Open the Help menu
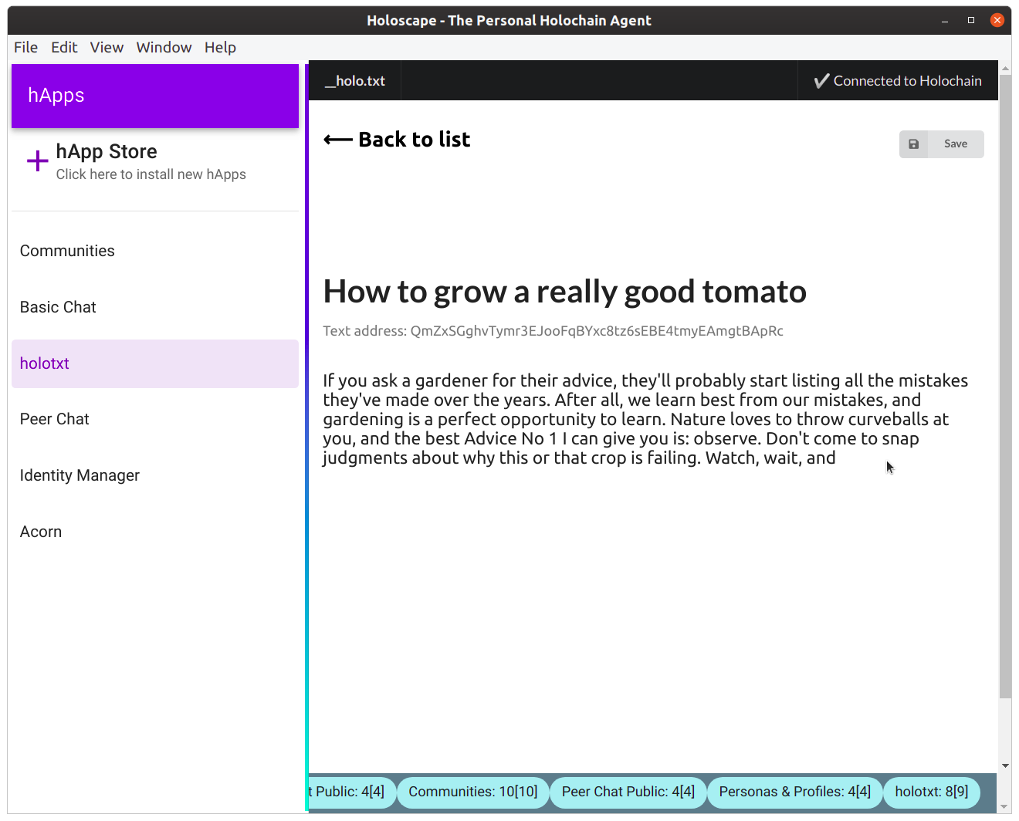 point(220,47)
